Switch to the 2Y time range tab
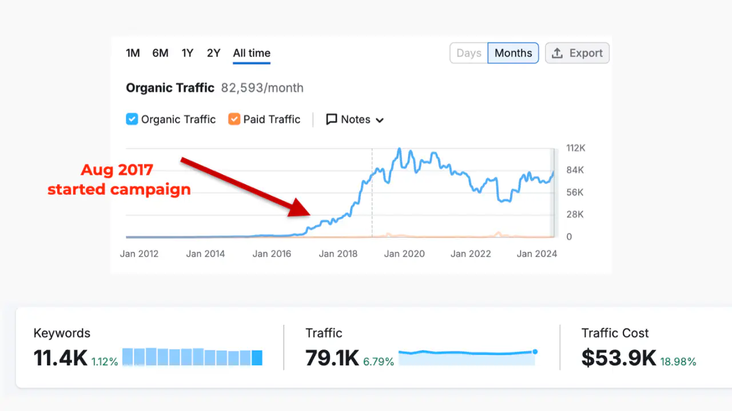 213,53
